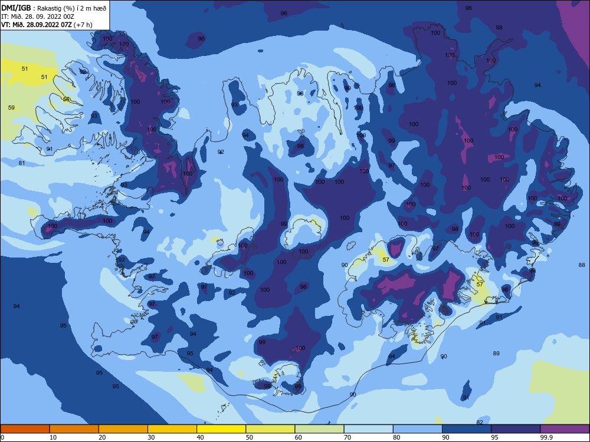
Task: Click the '40' label on the legend scale
Action: coord(200,437)
